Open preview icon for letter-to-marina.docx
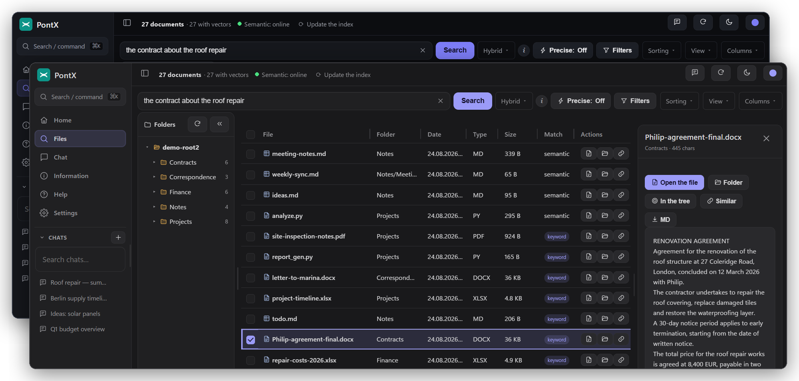This screenshot has height=381, width=799. pos(588,278)
